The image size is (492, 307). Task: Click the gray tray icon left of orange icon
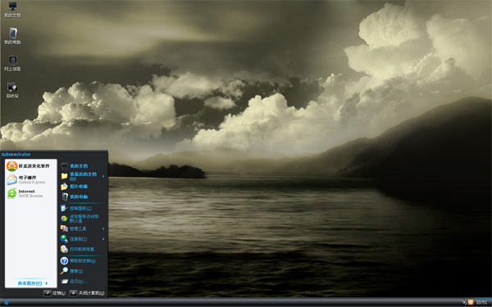[x=464, y=302]
